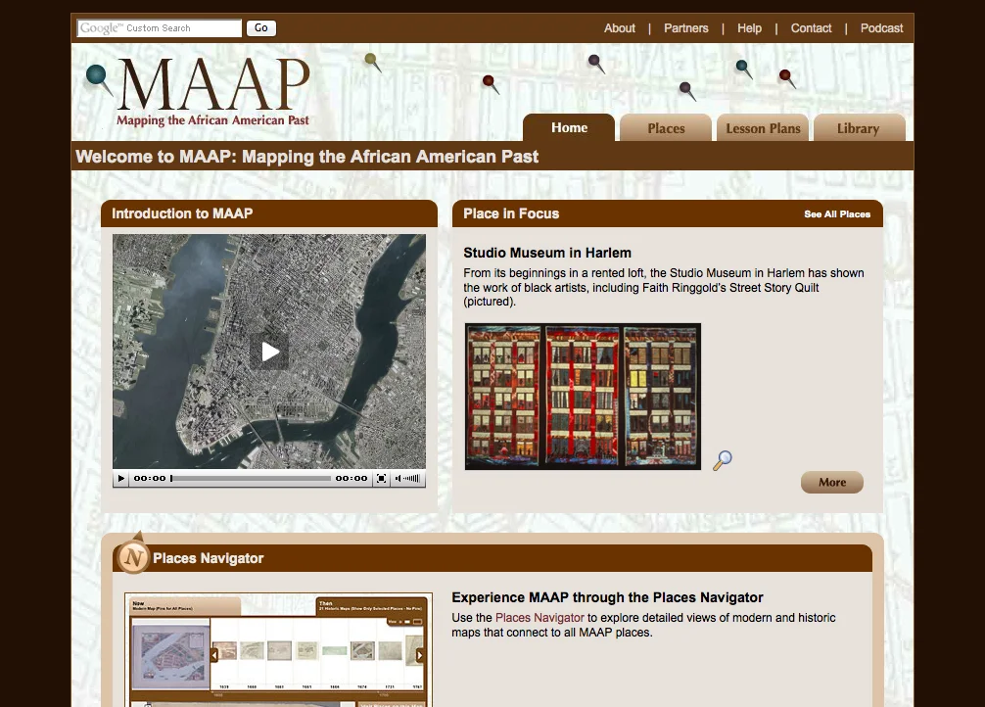Viewport: 985px width, 707px height.
Task: Click the red map pin above Lesson Plans tab
Action: tap(785, 76)
